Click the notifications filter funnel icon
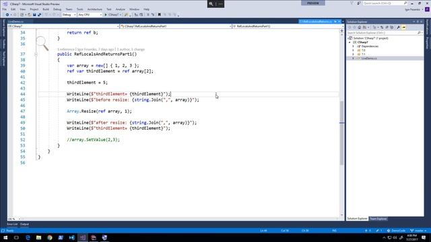 tap(352, 3)
